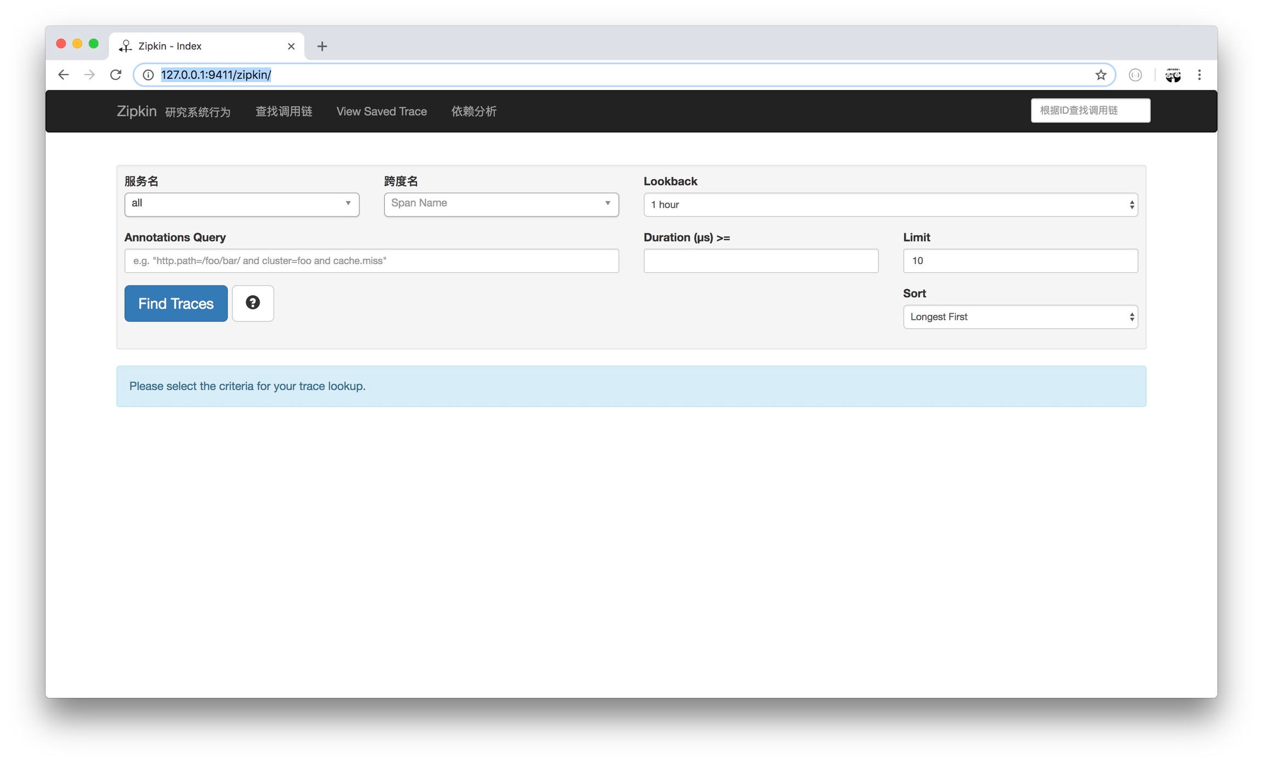The width and height of the screenshot is (1263, 763).
Task: Click the question mark help button
Action: (x=253, y=303)
